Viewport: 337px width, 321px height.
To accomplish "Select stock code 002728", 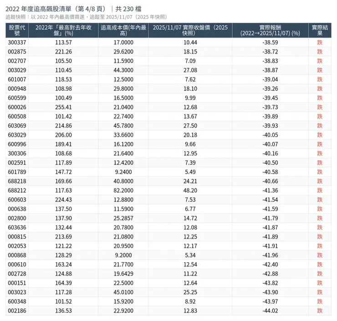I will pos(17,274).
